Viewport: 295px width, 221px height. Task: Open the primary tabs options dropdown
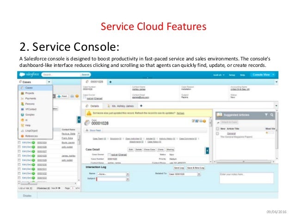tap(276, 82)
